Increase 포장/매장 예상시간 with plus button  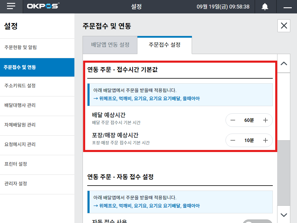coord(265,140)
